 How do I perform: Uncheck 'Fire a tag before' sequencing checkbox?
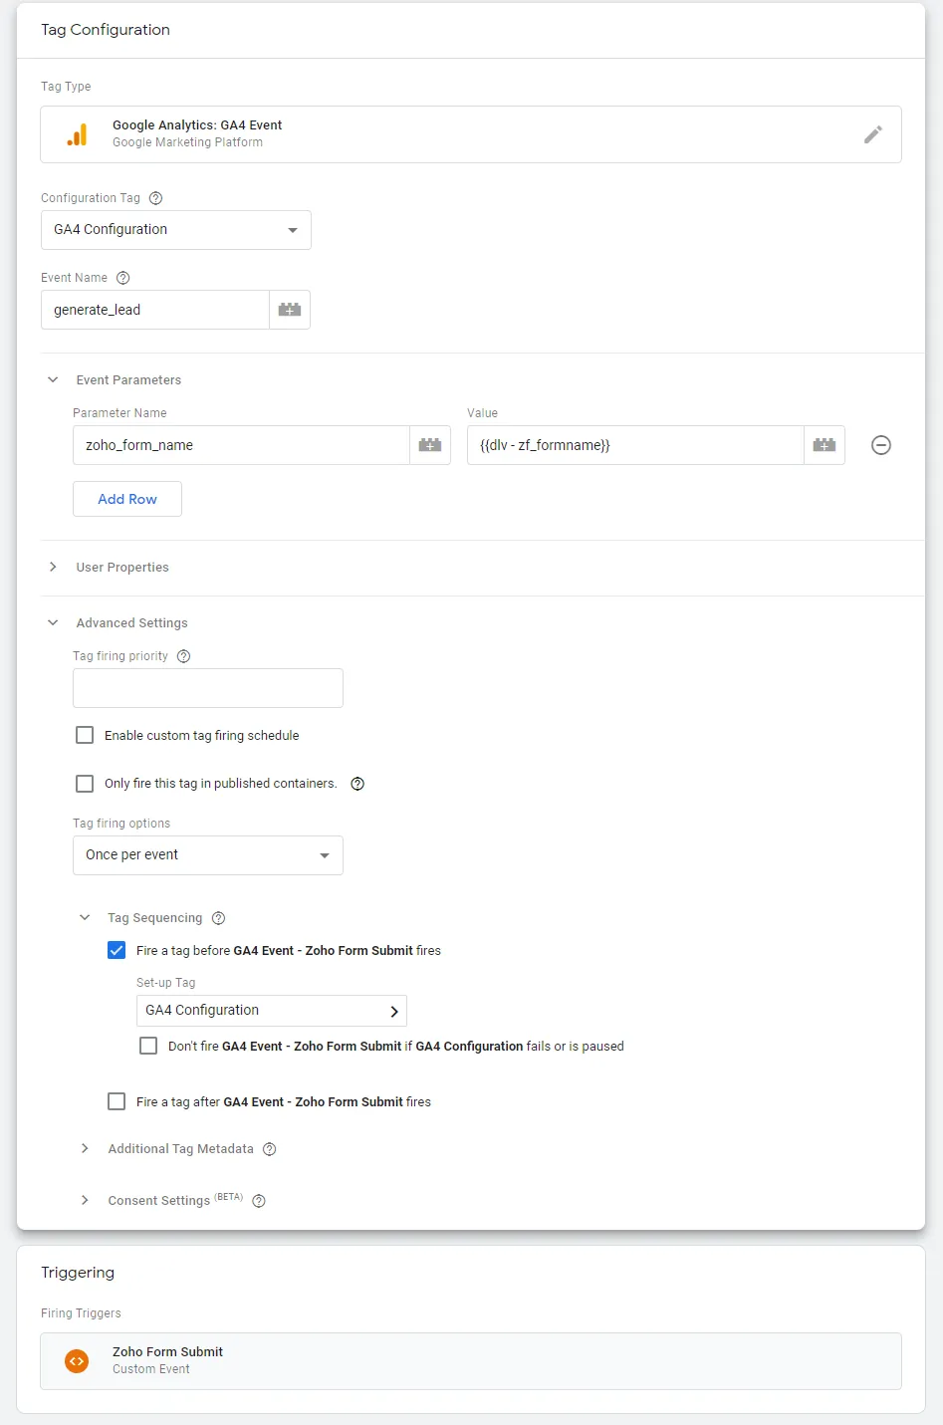[x=117, y=951]
